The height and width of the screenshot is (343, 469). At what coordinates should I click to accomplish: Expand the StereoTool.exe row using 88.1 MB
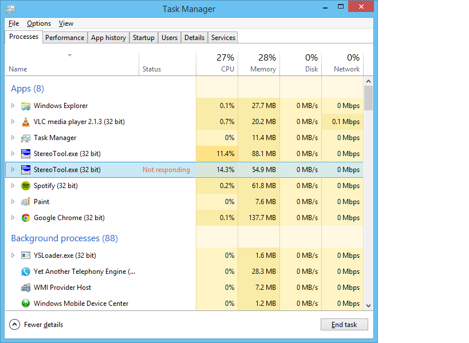[x=13, y=153]
